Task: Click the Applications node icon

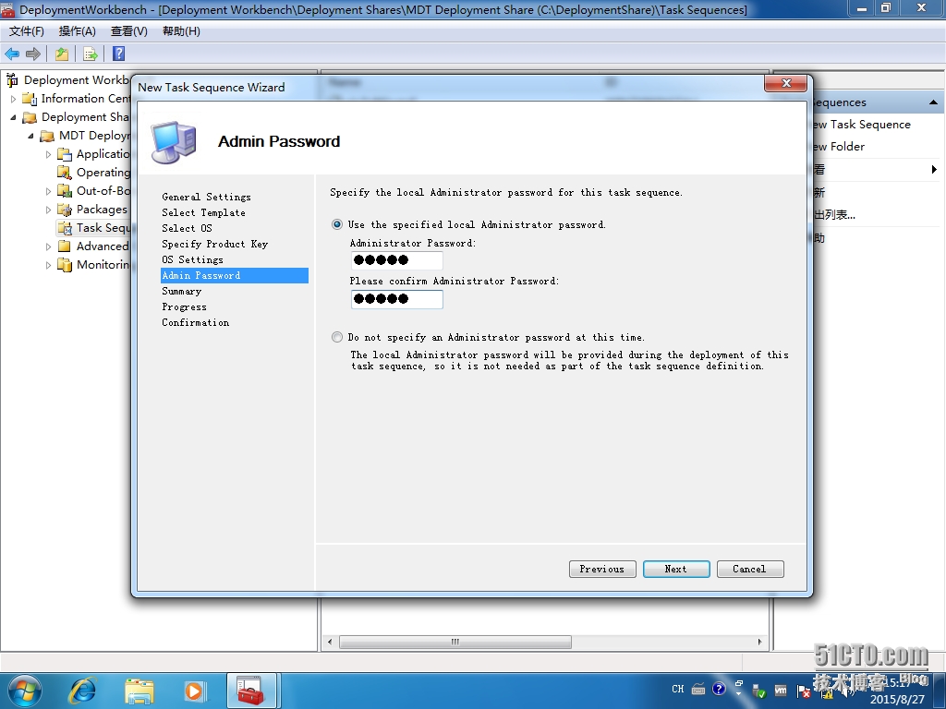Action: pyautogui.click(x=65, y=154)
